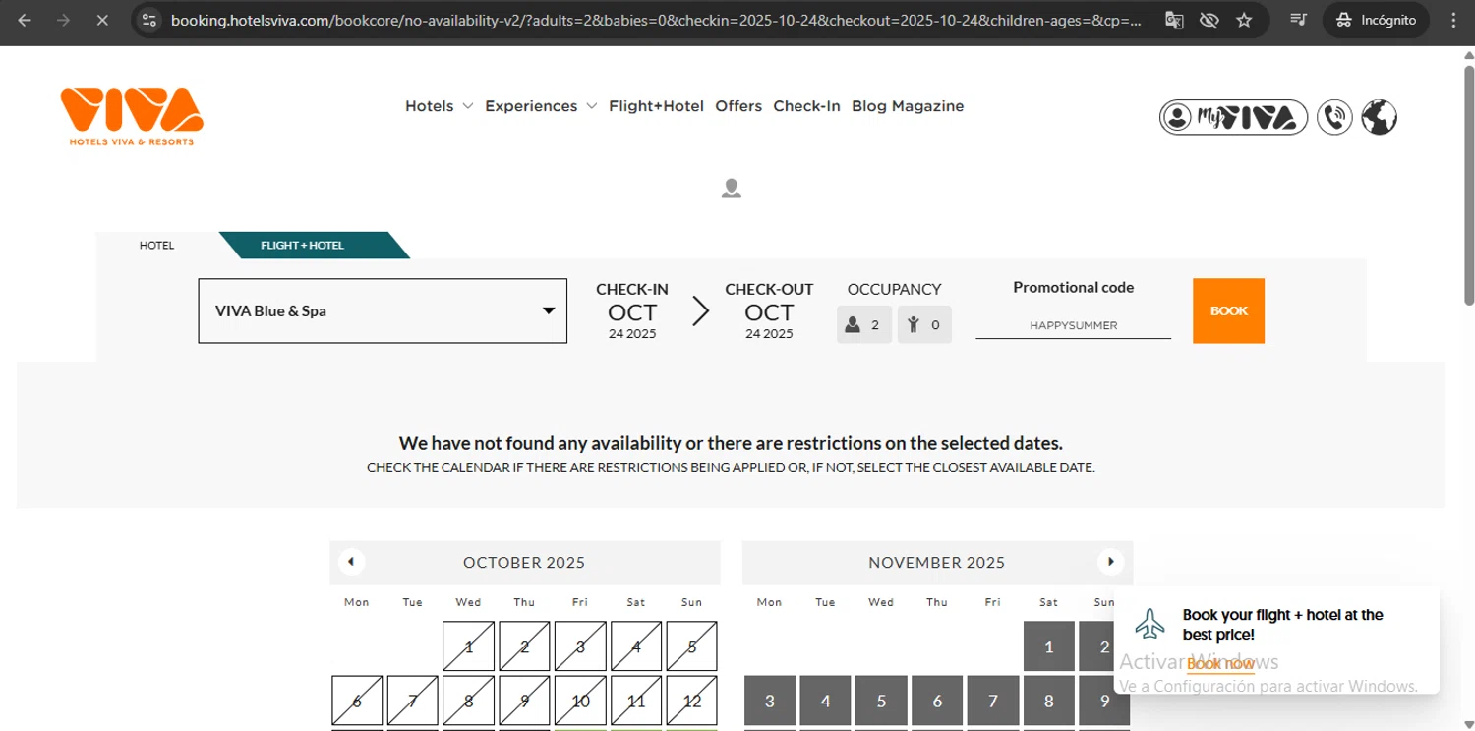Open the Offers menu item
The image size is (1475, 731).
click(x=738, y=106)
